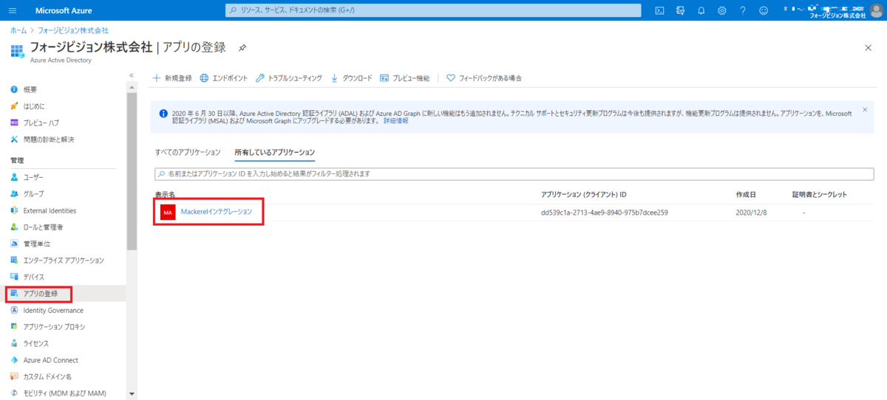Open the Azure portal hamburger menu
The height and width of the screenshot is (400, 887).
13,10
